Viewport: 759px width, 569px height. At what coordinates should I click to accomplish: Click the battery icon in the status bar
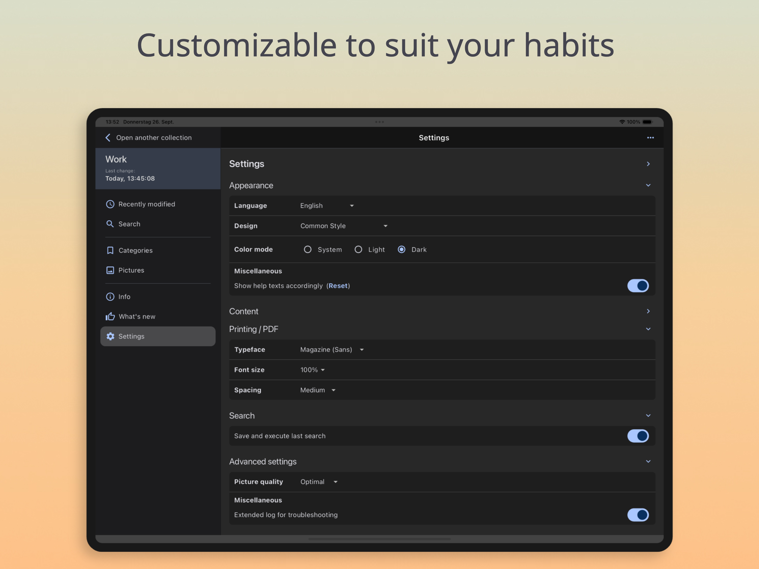(648, 122)
